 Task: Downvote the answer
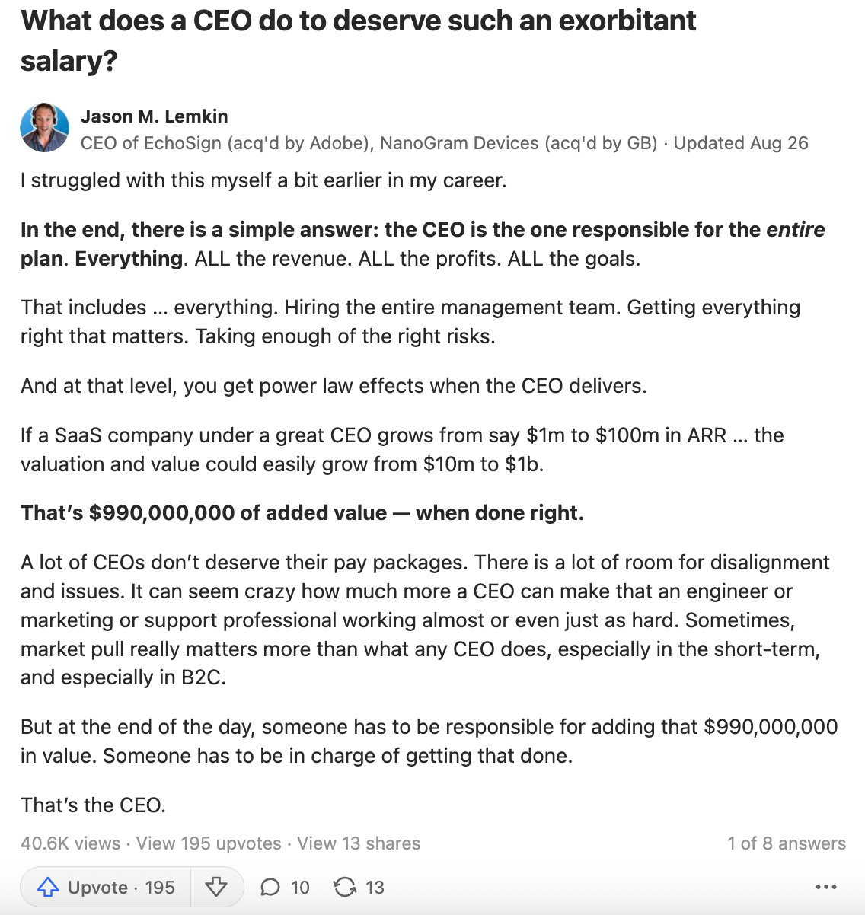tap(217, 887)
